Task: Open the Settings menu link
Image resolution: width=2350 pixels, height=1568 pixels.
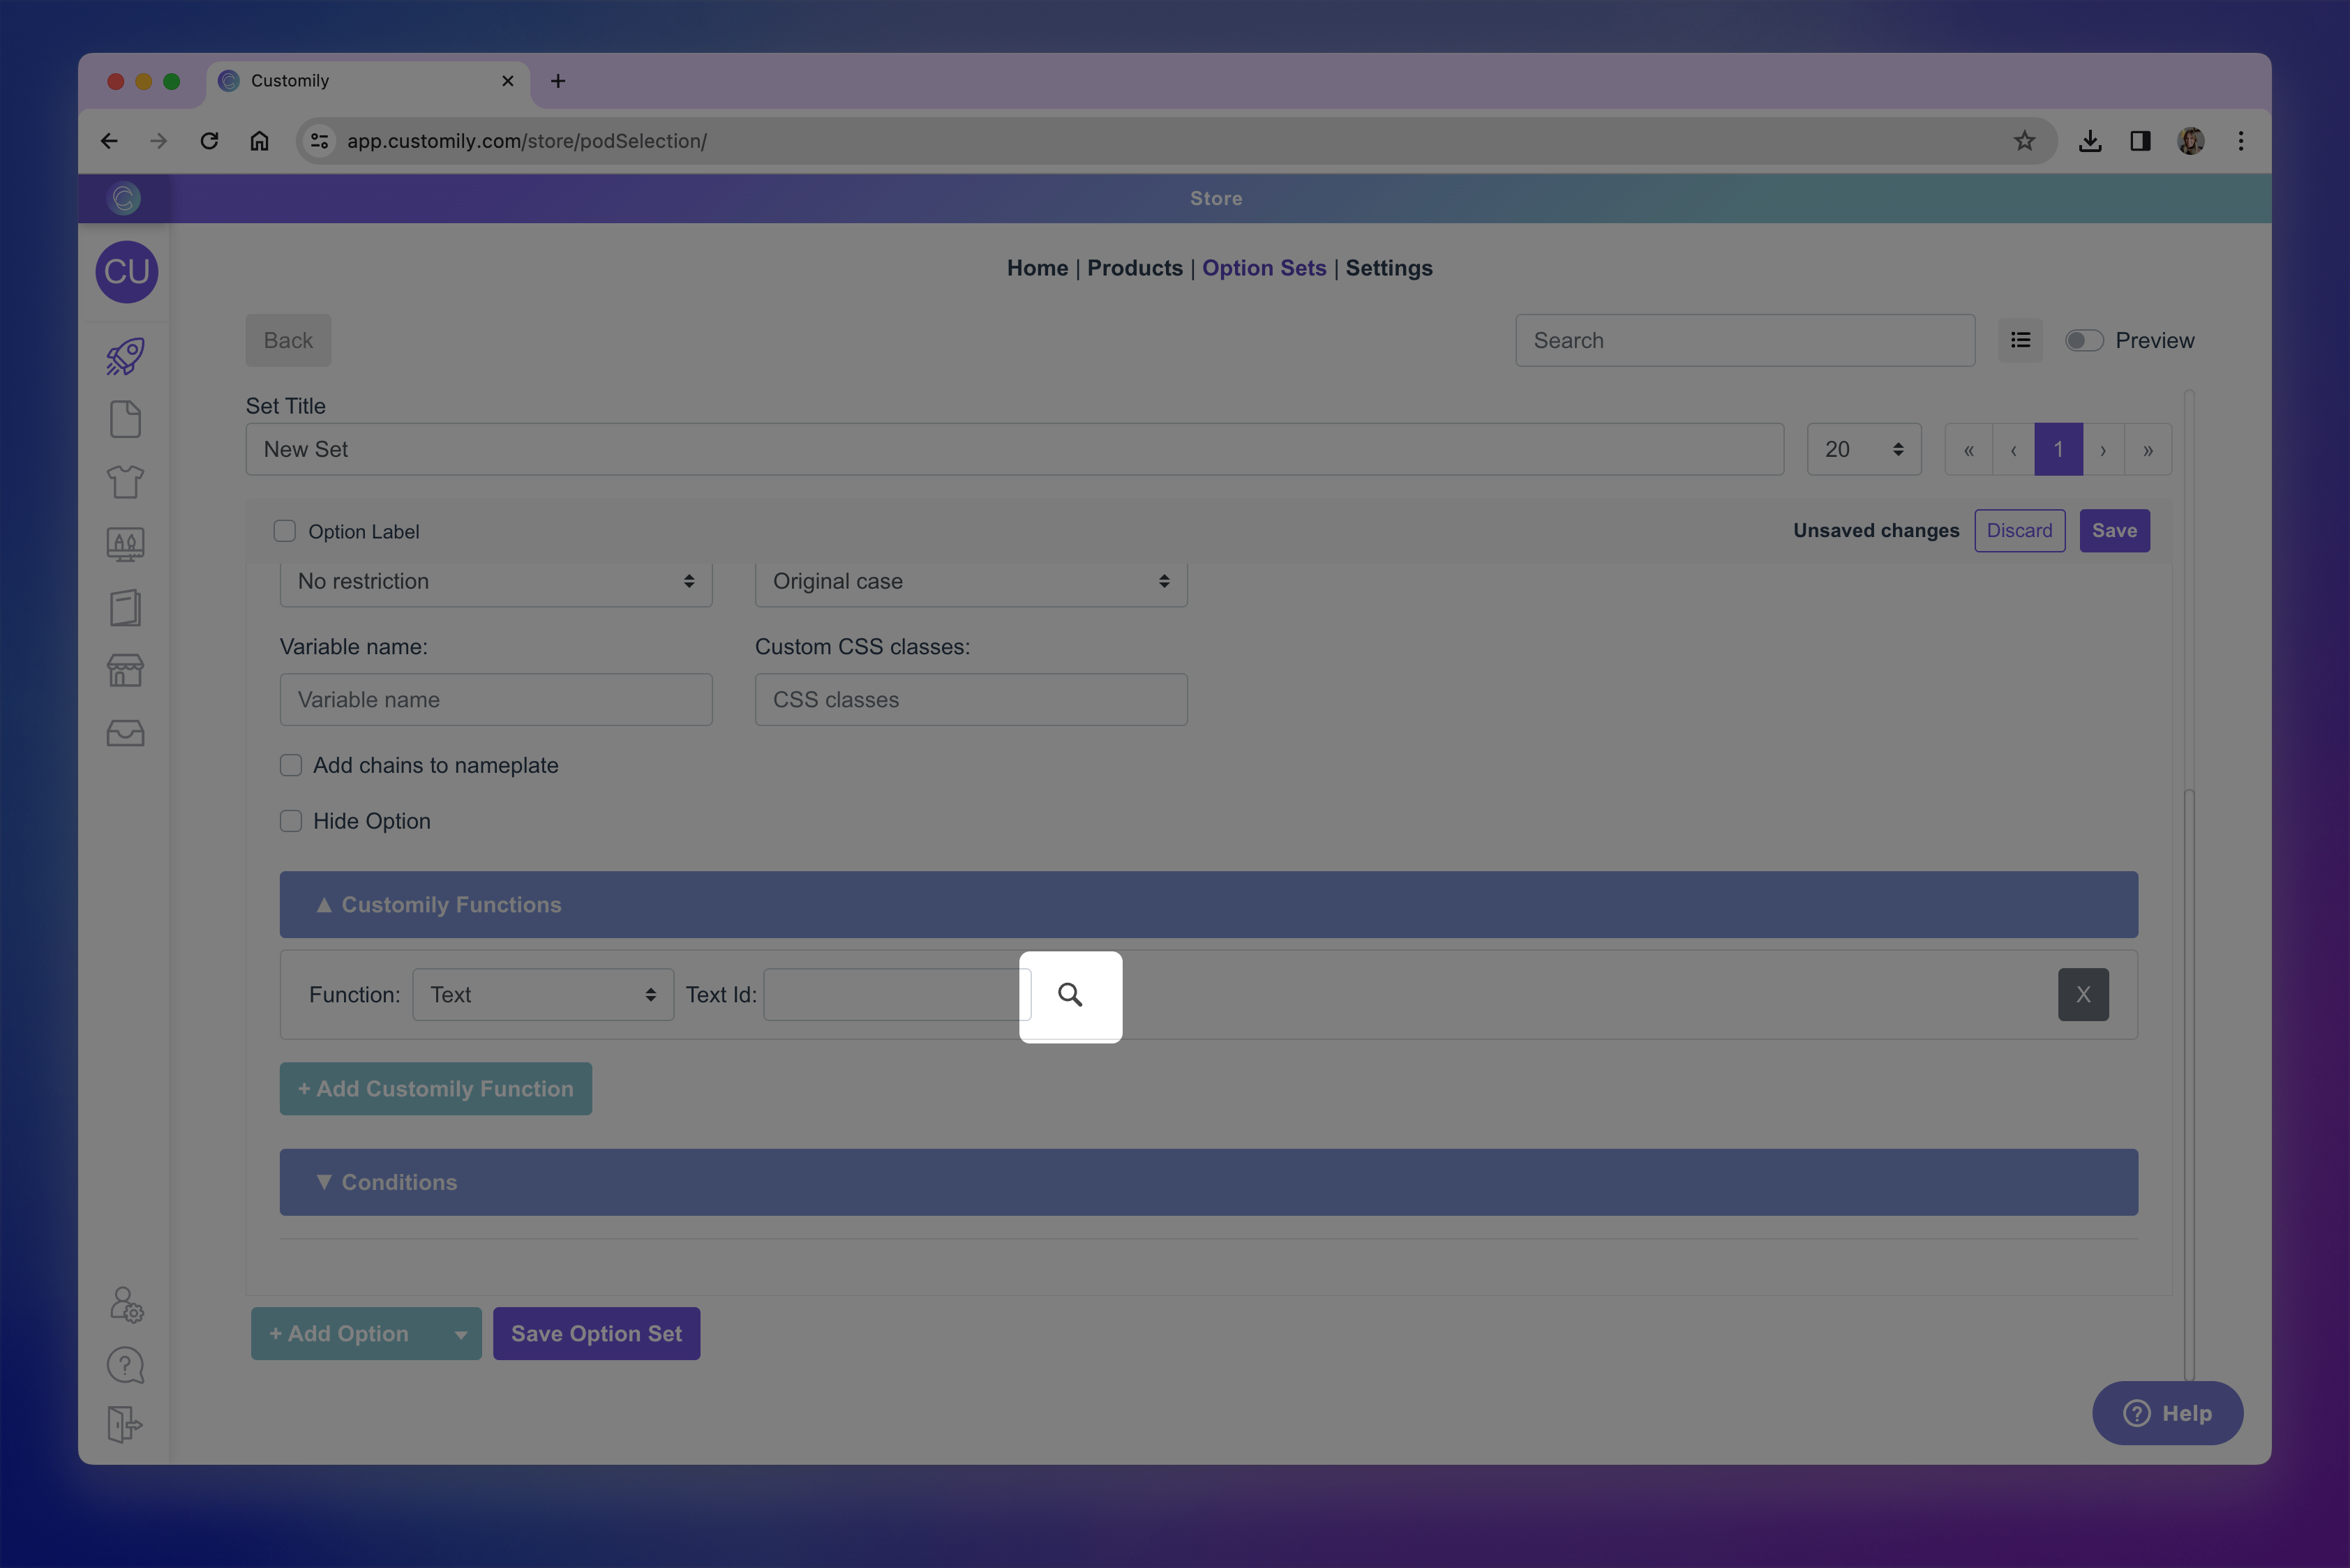Action: 1389,268
